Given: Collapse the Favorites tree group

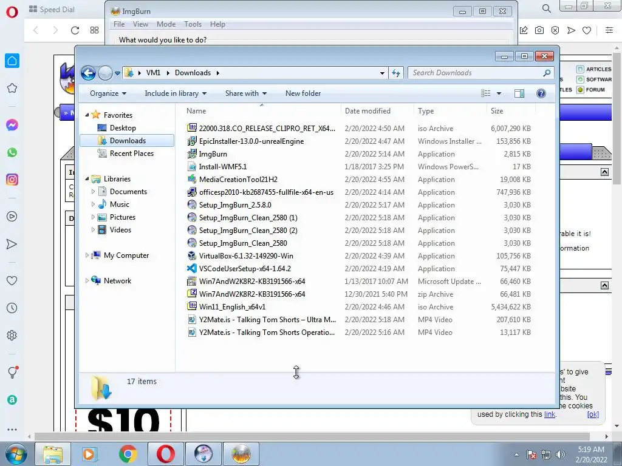Looking at the screenshot, I should click(x=87, y=115).
